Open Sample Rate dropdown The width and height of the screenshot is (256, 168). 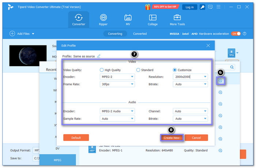click(x=117, y=119)
